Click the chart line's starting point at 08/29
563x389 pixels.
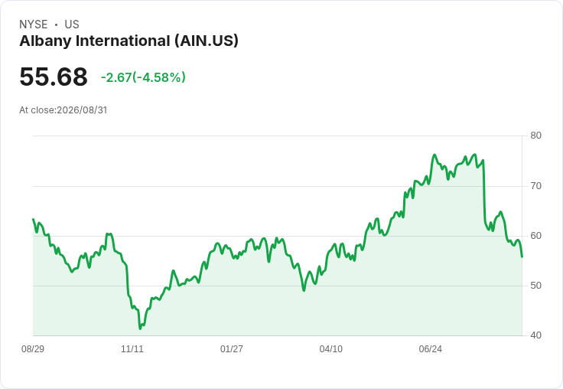click(x=34, y=219)
